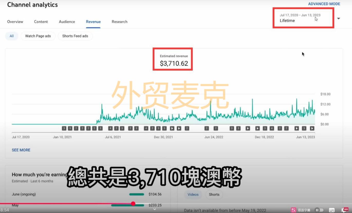Click the 8:54 video timestamp
Viewport: 352px width, 213px height.
[5, 210]
